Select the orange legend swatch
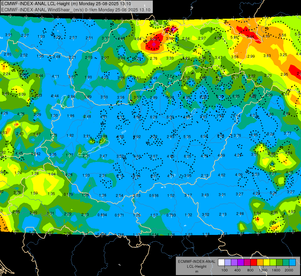 (x=260, y=263)
